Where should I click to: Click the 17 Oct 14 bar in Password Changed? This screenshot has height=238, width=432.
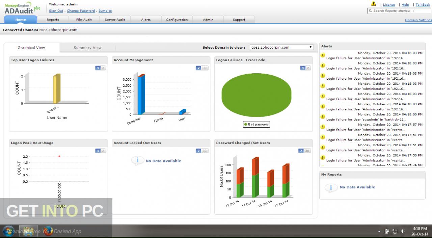pyautogui.click(x=286, y=181)
